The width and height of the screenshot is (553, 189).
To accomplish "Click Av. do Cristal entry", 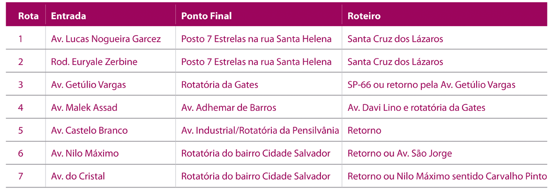I will pyautogui.click(x=78, y=176).
